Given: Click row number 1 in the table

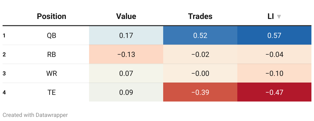Looking at the screenshot, I should 4,35.
